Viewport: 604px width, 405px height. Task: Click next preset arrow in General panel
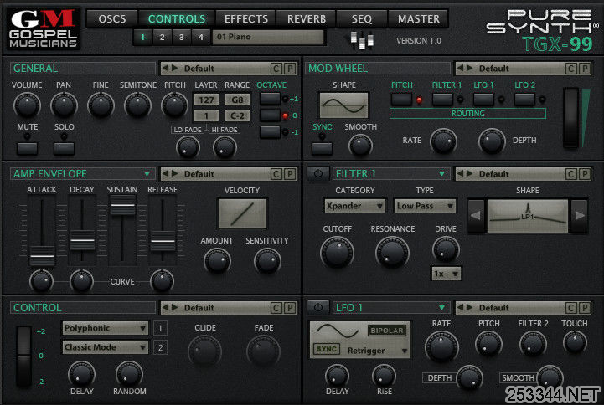174,68
